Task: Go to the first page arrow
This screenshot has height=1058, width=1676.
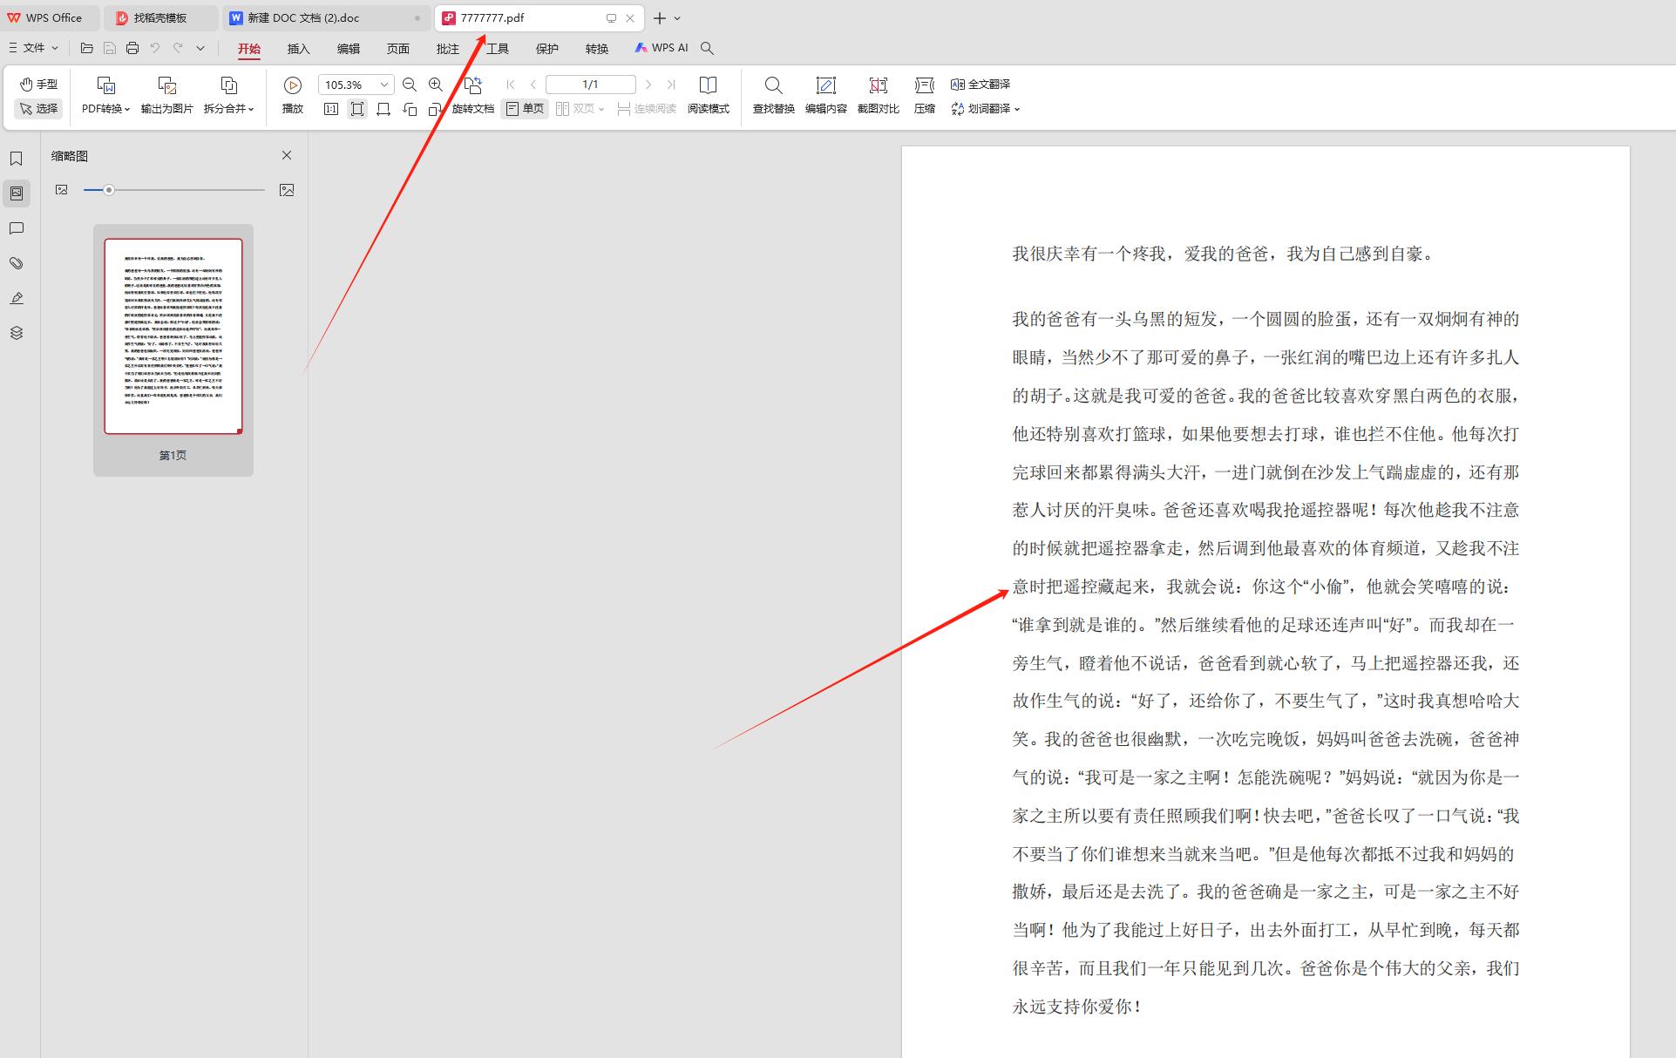Action: coord(511,85)
